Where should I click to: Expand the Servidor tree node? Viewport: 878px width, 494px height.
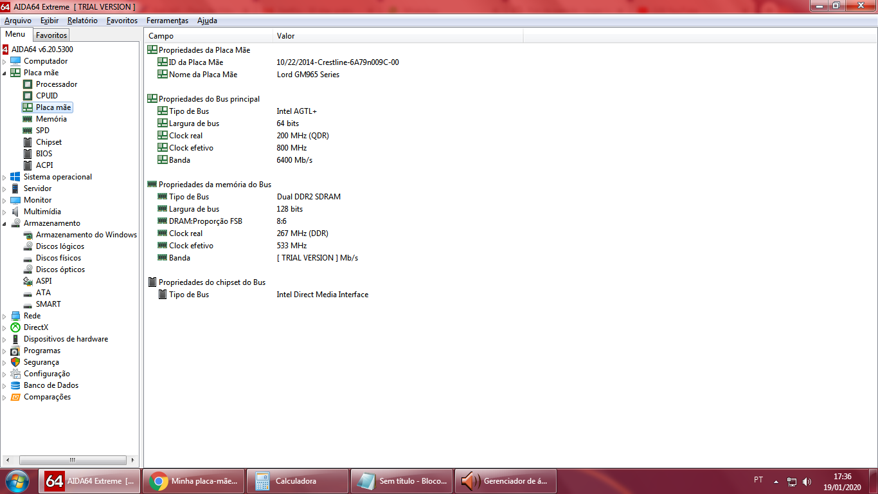pyautogui.click(x=4, y=189)
